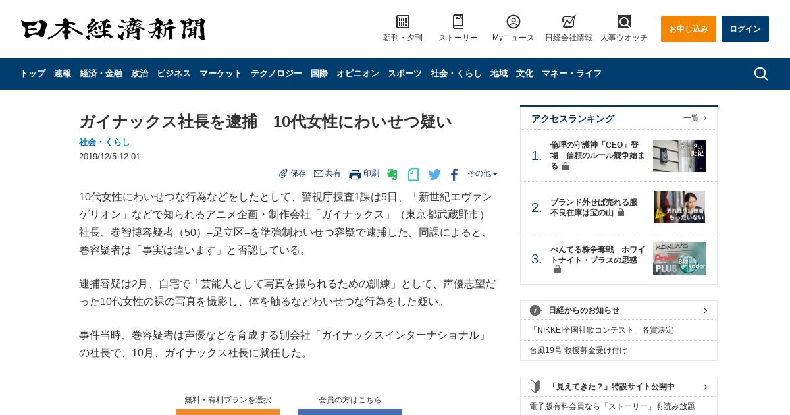Click lock icon on ブランド外せば article
The image size is (790, 415).
(x=621, y=213)
